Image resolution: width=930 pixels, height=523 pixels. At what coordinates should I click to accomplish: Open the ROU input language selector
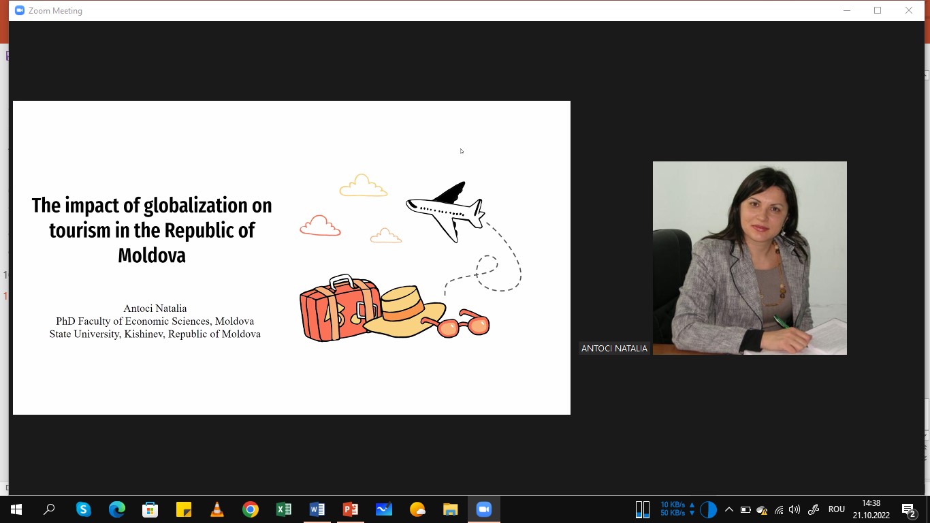(x=836, y=509)
